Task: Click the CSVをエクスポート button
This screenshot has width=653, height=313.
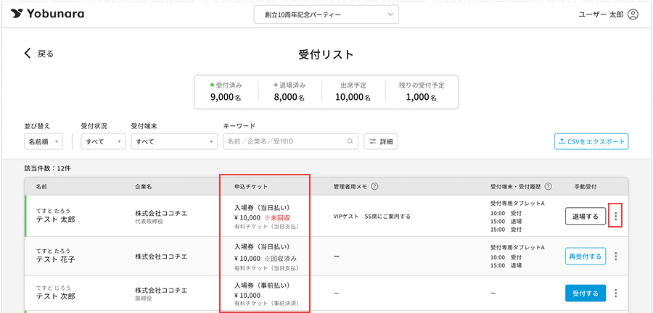Action: pos(591,141)
